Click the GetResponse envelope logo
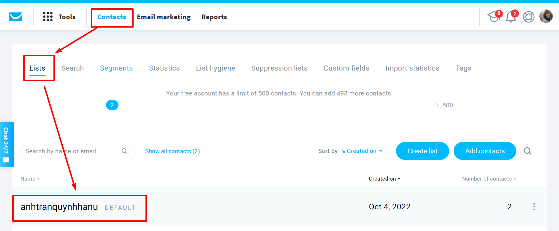The width and height of the screenshot is (559, 231). click(x=15, y=17)
